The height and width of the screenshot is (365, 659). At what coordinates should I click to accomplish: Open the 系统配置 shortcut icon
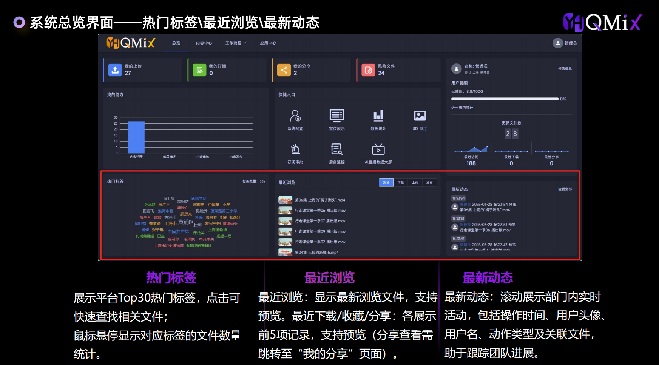295,116
